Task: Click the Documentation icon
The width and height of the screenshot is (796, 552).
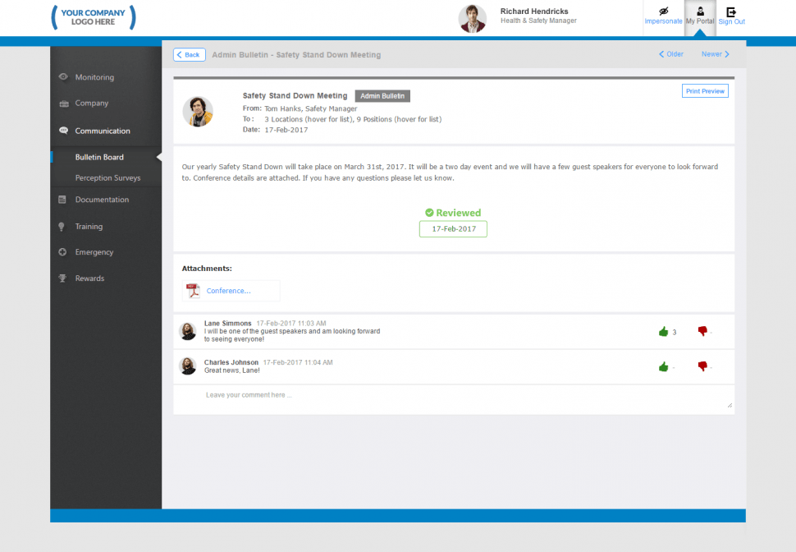Action: tap(62, 200)
